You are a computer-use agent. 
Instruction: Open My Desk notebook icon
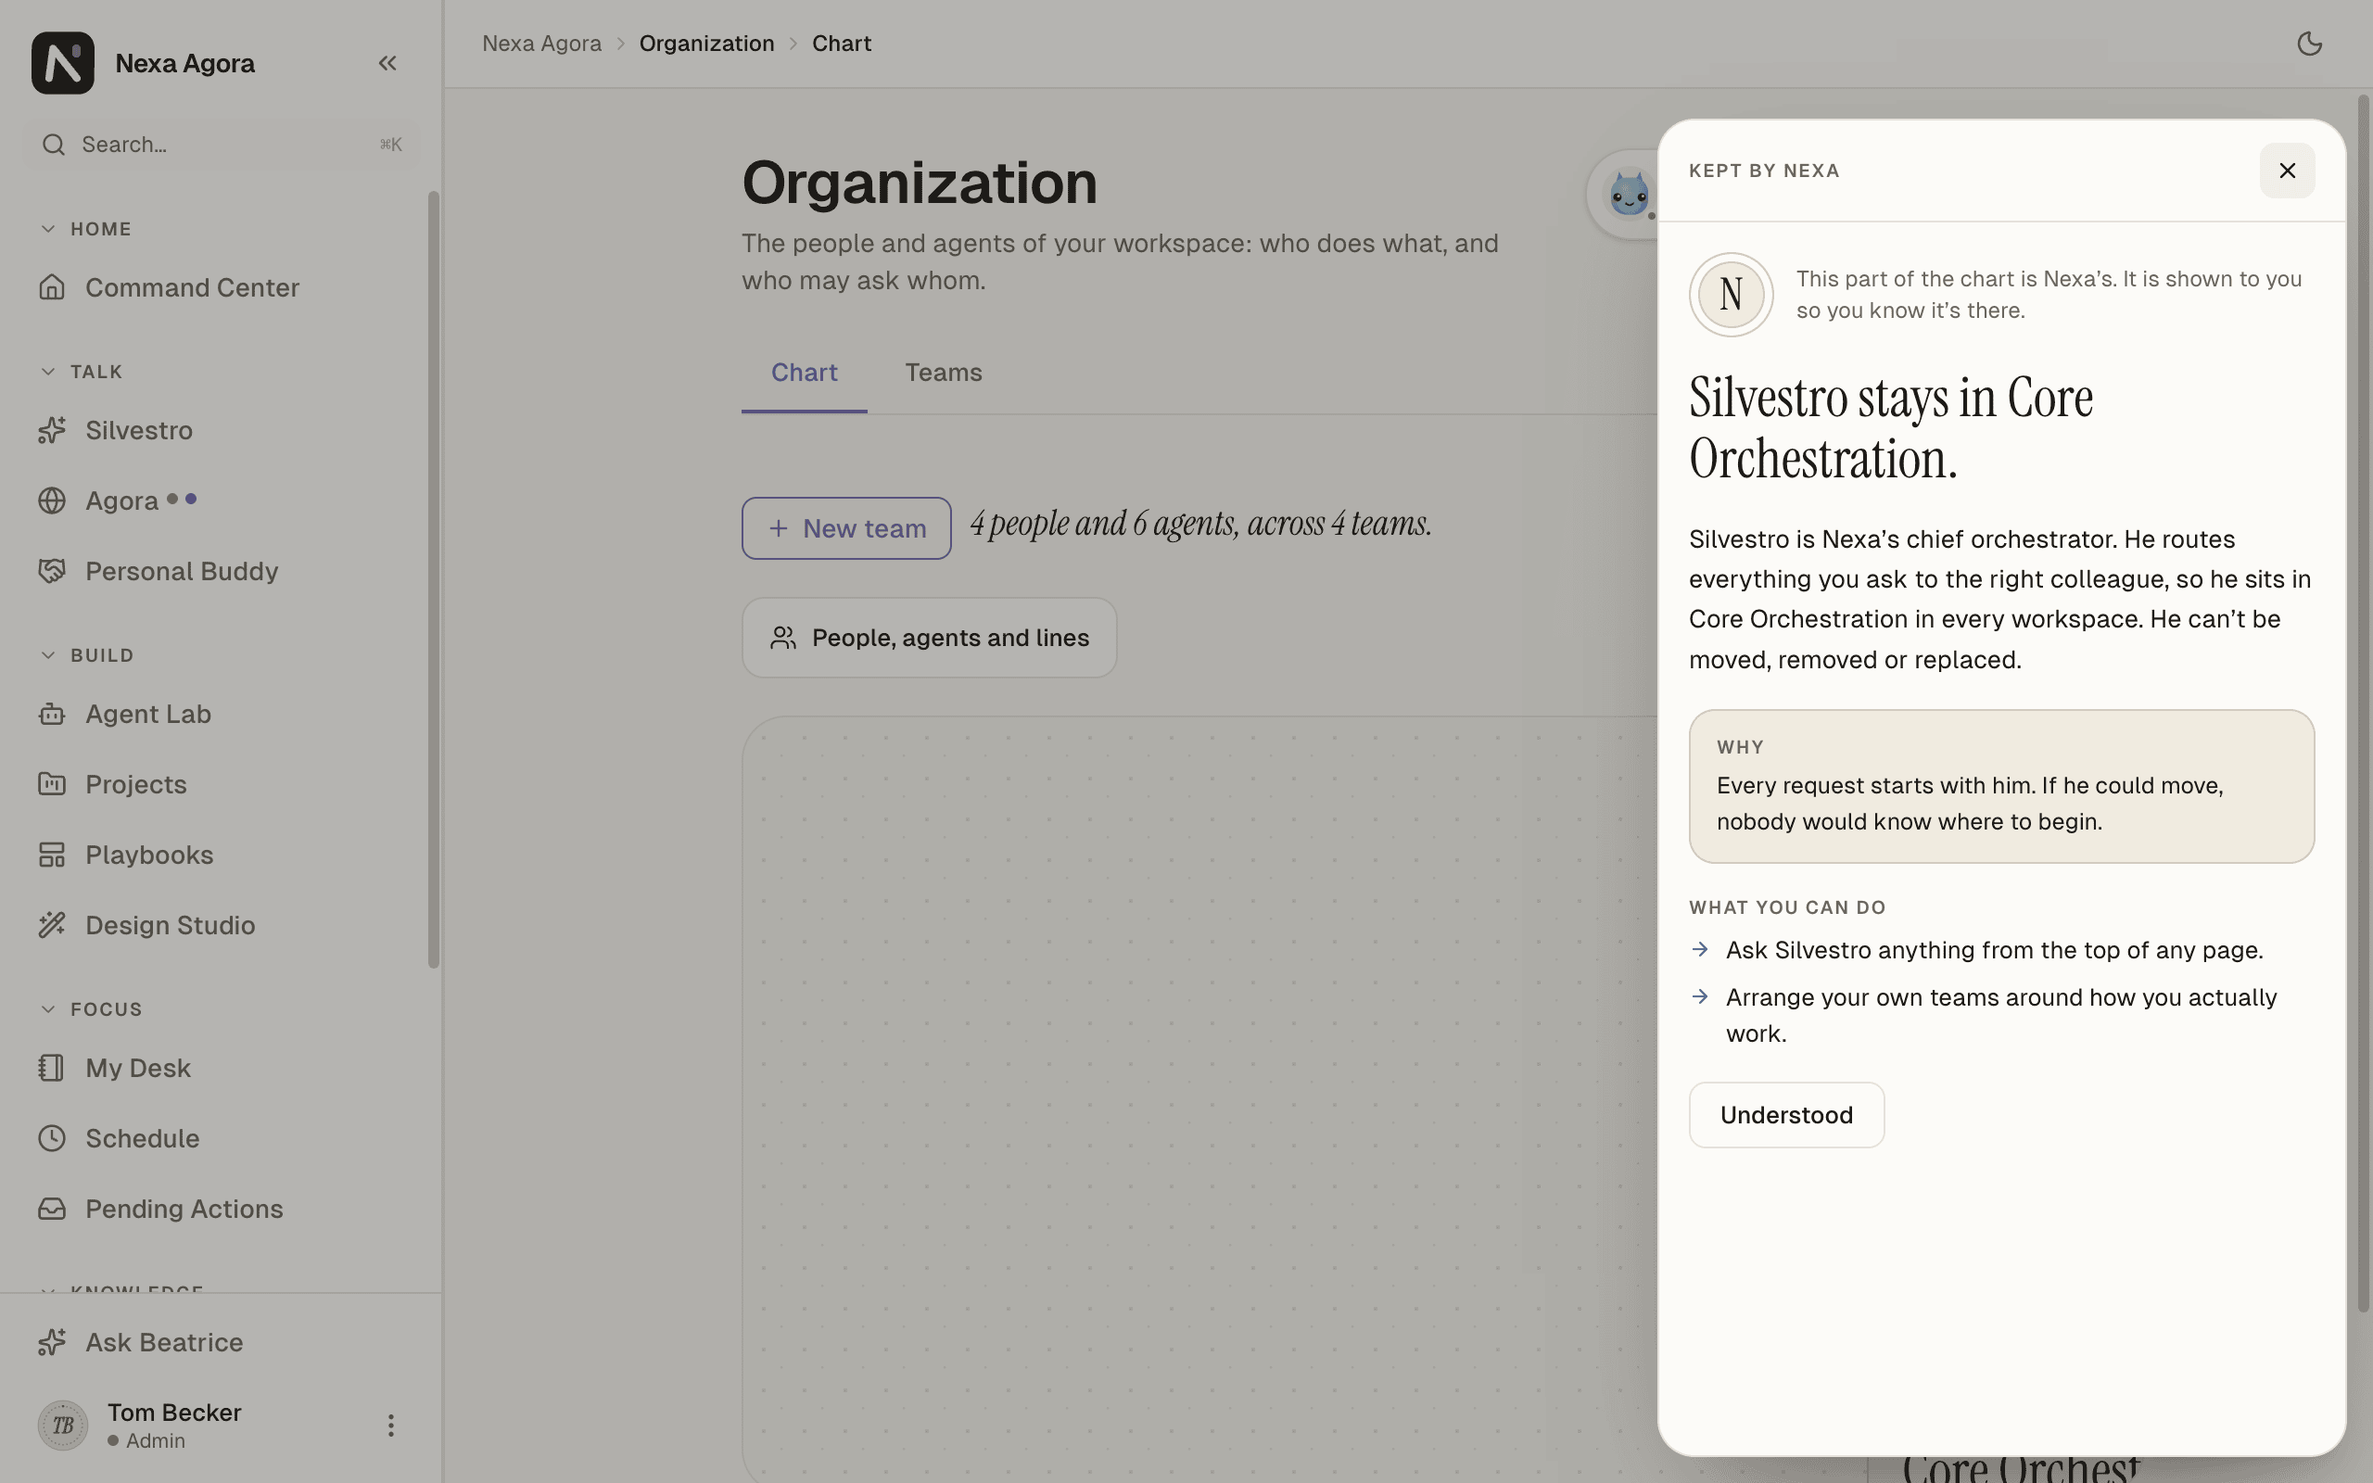(x=52, y=1068)
